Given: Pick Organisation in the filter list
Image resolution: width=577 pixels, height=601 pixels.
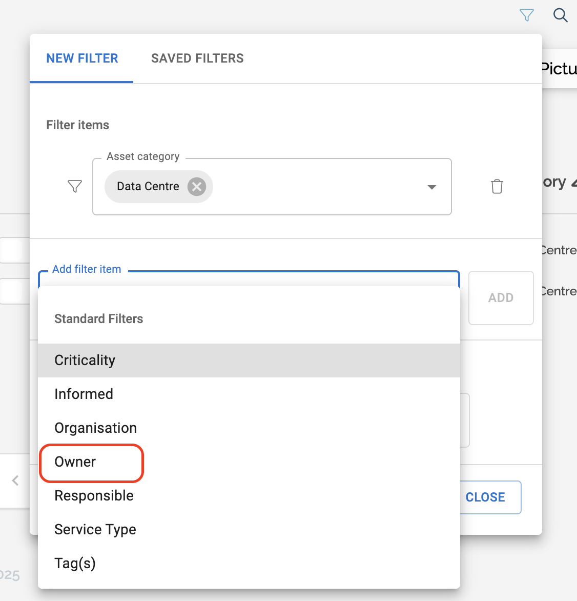Looking at the screenshot, I should pos(96,428).
